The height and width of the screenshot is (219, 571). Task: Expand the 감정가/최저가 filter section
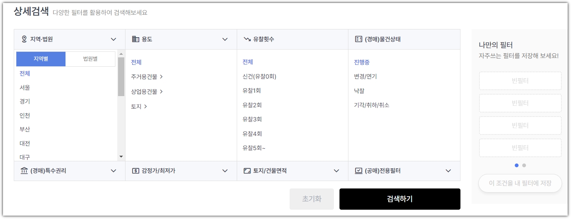click(x=225, y=171)
